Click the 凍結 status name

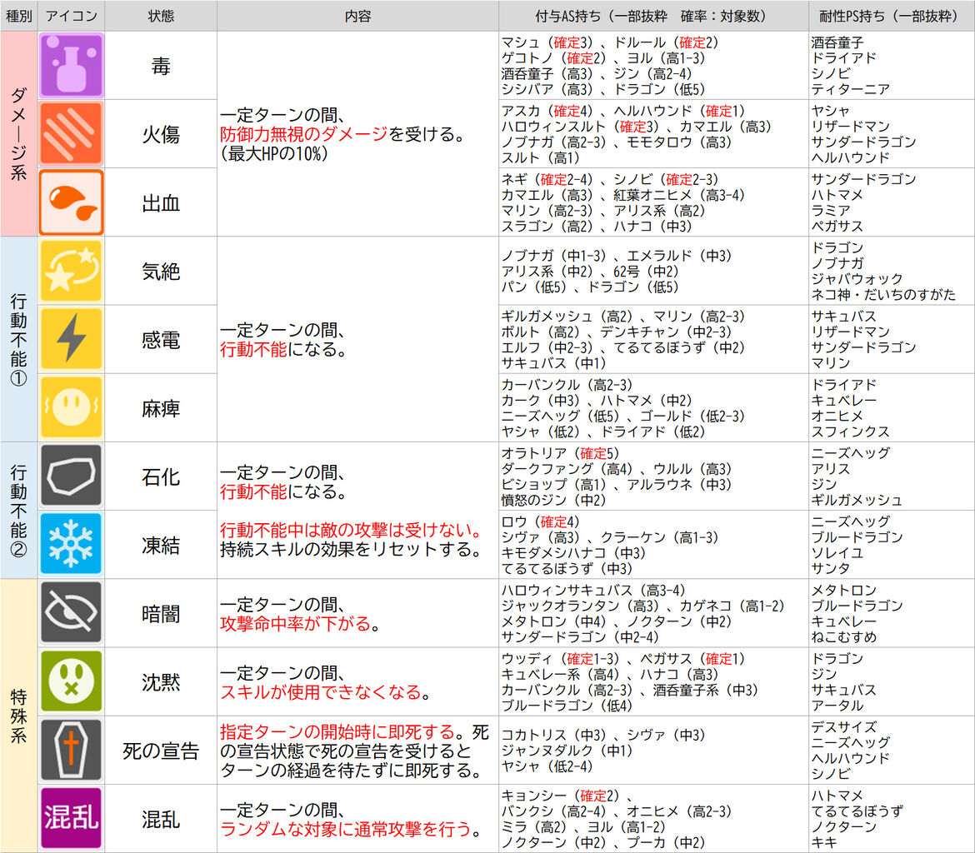tap(161, 546)
